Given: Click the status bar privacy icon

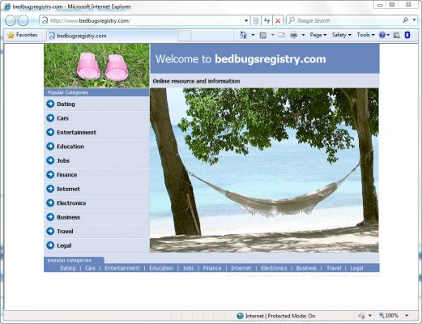Looking at the screenshot, I should point(361,315).
